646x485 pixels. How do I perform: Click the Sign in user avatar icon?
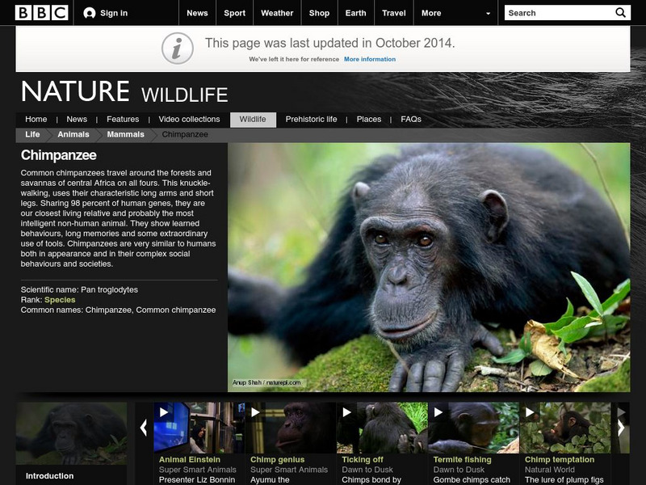pos(90,13)
